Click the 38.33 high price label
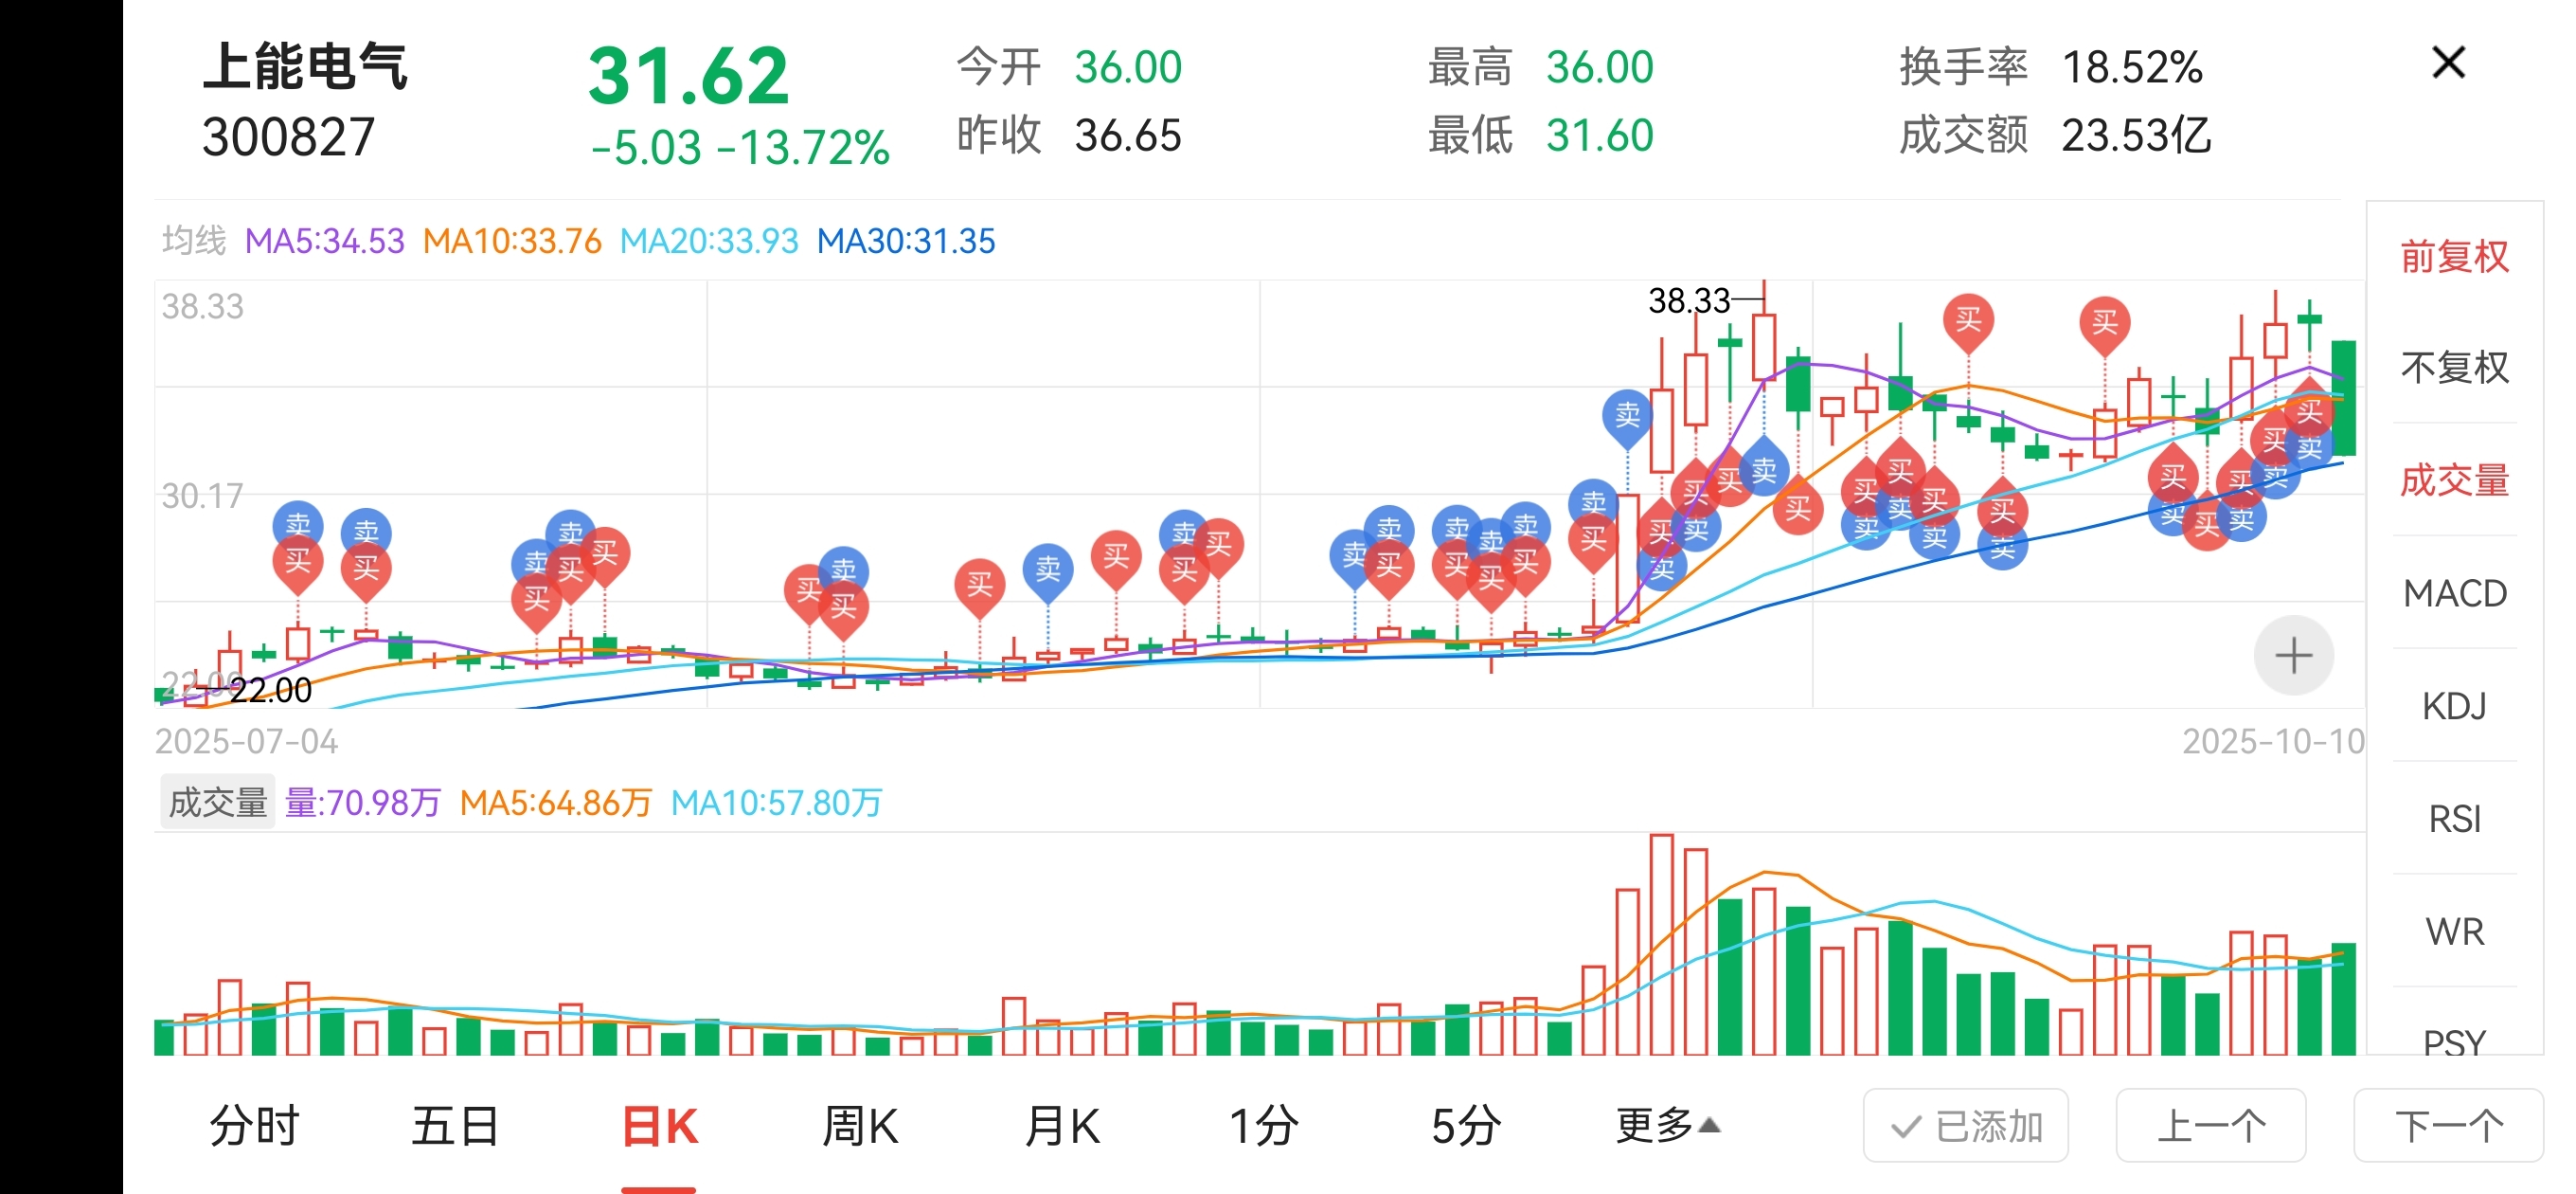Screen dimensions: 2576x1194 point(1689,300)
